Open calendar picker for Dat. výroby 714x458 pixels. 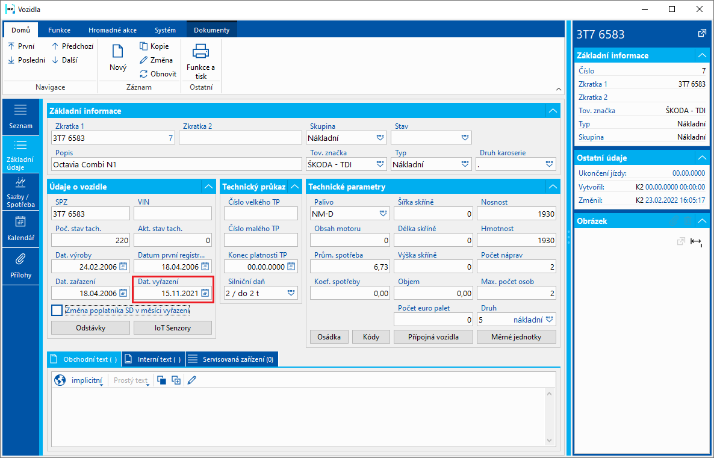pos(123,267)
